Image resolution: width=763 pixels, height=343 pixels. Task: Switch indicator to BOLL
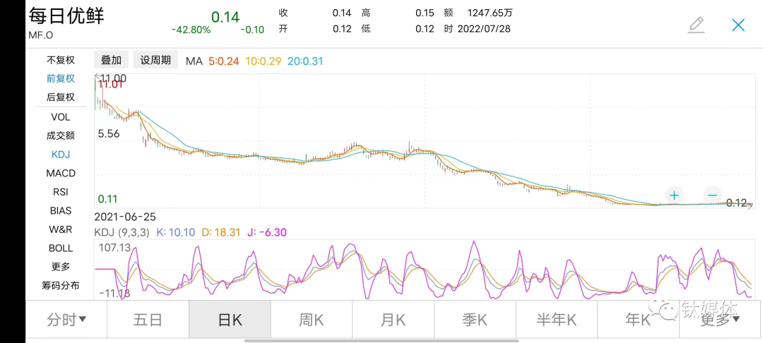[x=61, y=248]
